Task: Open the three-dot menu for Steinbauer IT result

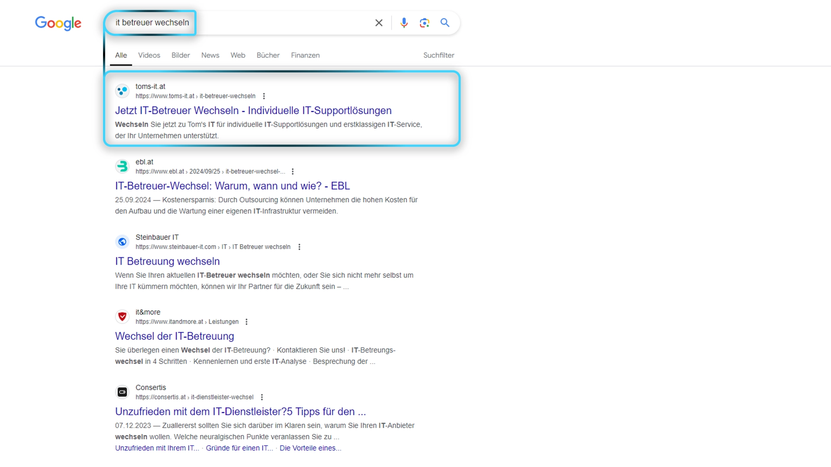Action: pyautogui.click(x=299, y=247)
